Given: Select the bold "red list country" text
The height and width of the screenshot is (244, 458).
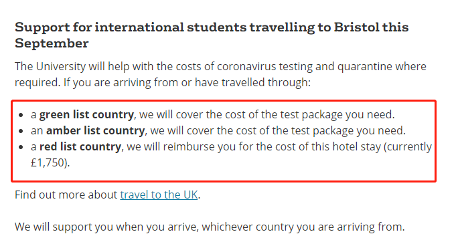Looking at the screenshot, I should (x=80, y=146).
